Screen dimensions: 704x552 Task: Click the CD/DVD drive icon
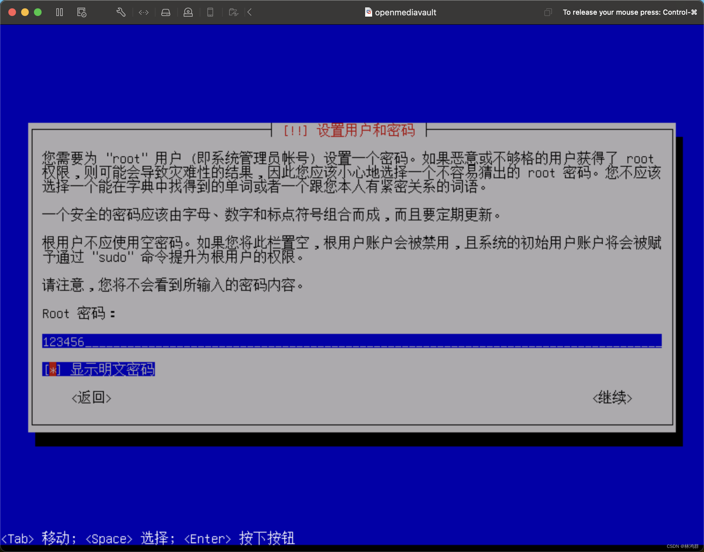188,12
